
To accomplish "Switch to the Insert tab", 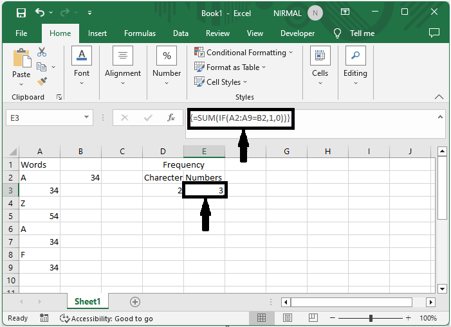I will [x=97, y=33].
